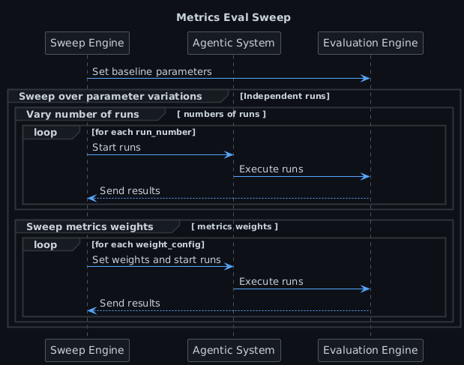Click 'Send results' label in the run_number loop
Viewport: 464px width, 365px height.
[x=130, y=191]
